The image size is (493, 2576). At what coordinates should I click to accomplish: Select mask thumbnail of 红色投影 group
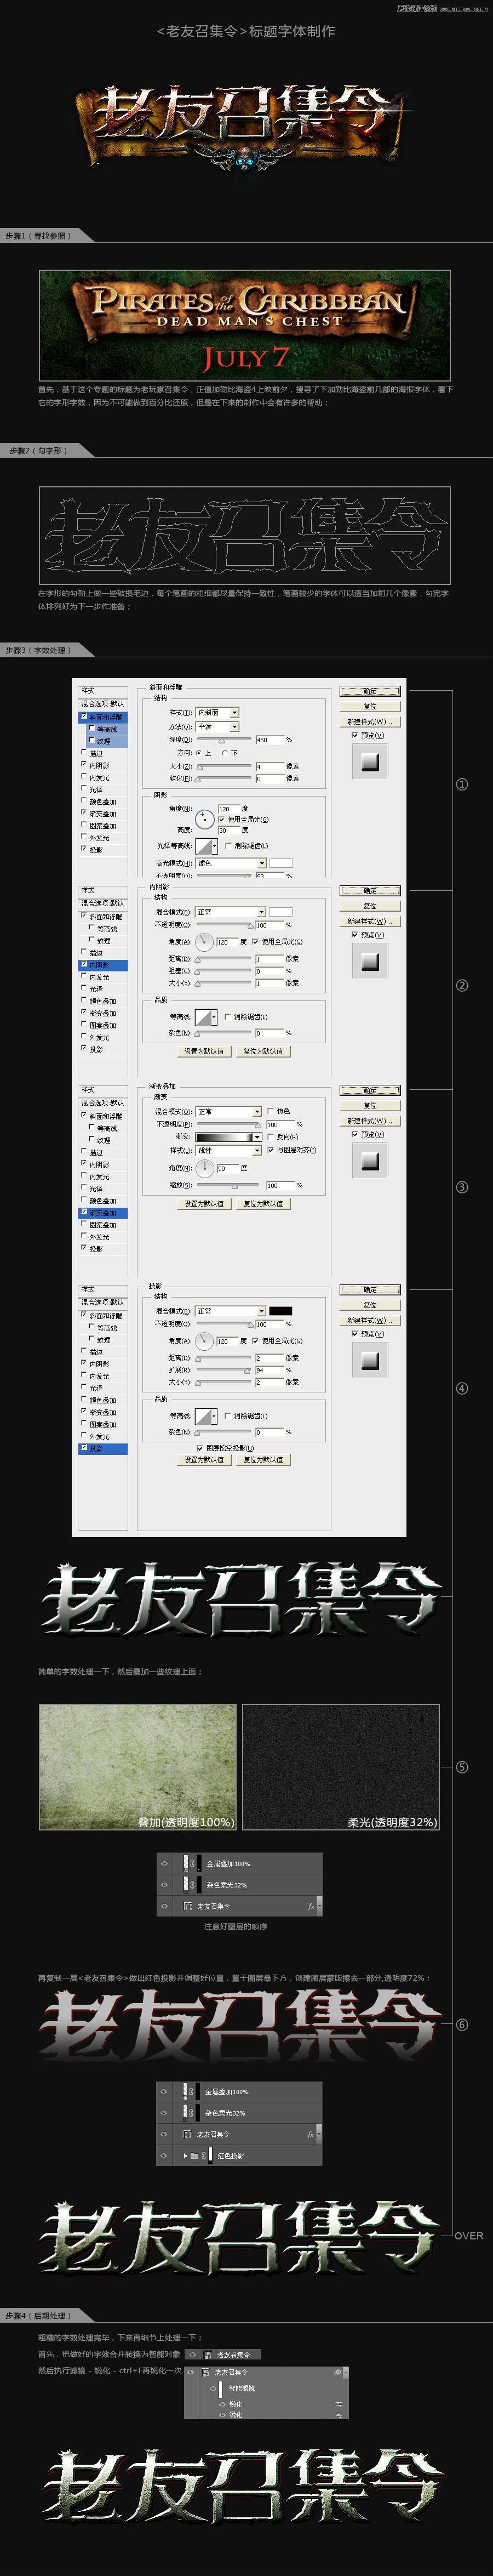pos(211,2155)
